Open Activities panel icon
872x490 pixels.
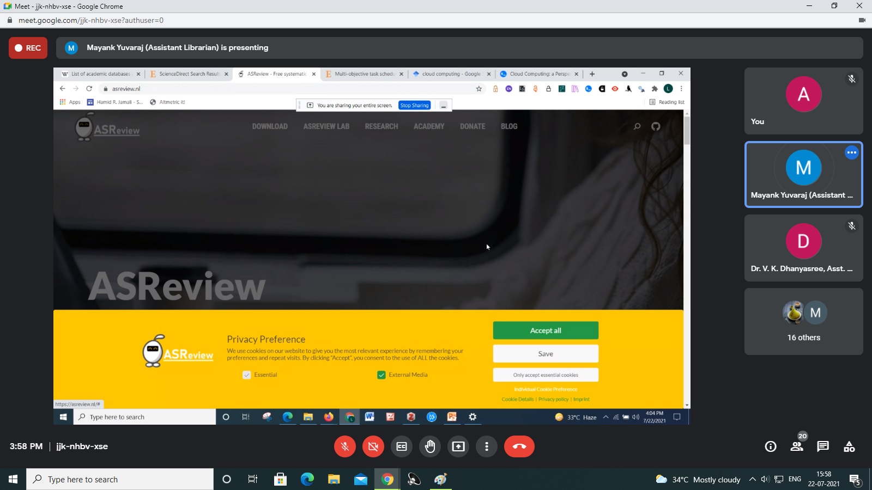click(x=849, y=446)
